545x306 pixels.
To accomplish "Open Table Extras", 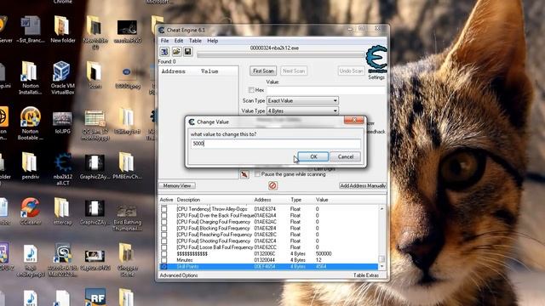I will click(x=365, y=275).
